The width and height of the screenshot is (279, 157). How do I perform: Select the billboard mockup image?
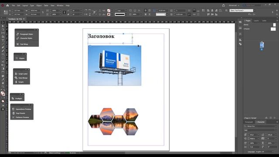point(114,65)
